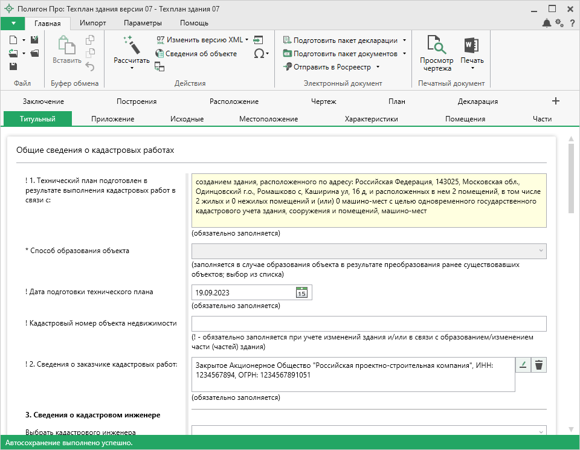
Task: Expand Изменить версию XML dropdown arrow
Action: pos(247,40)
